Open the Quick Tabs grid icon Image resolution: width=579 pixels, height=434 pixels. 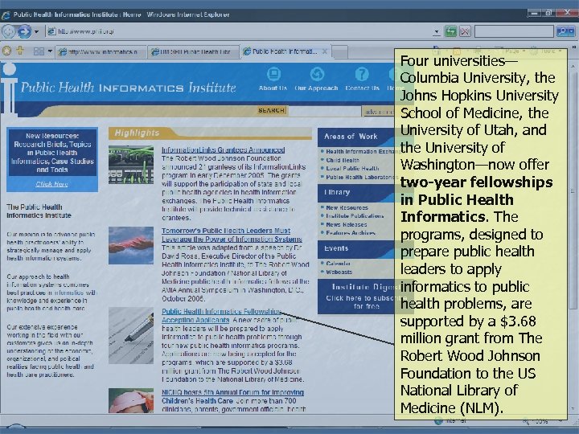(x=39, y=51)
